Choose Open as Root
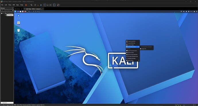198x106 pixels. click(x=133, y=53)
